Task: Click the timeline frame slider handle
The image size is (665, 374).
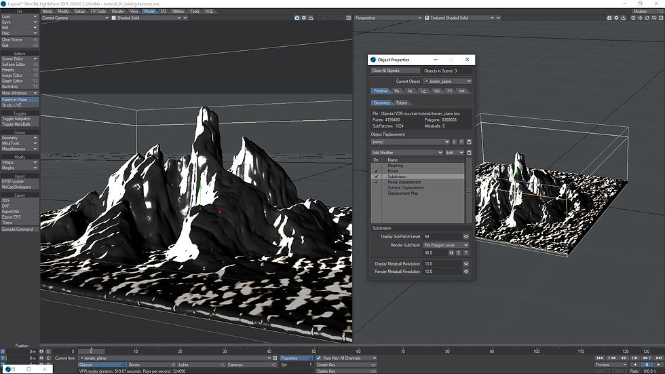Action: pyautogui.click(x=92, y=352)
